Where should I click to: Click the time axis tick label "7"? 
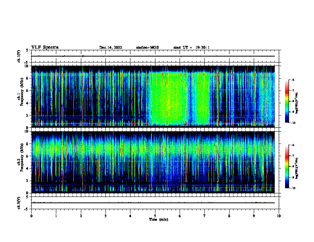point(205,216)
